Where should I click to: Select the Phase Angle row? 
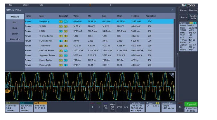click(x=99, y=65)
